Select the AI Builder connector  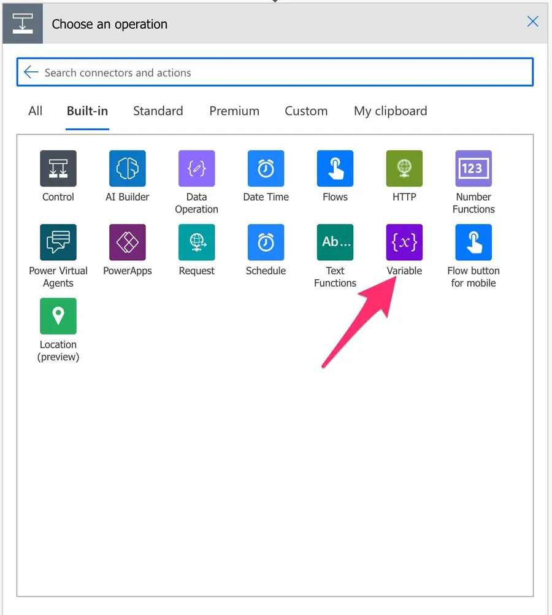[128, 169]
